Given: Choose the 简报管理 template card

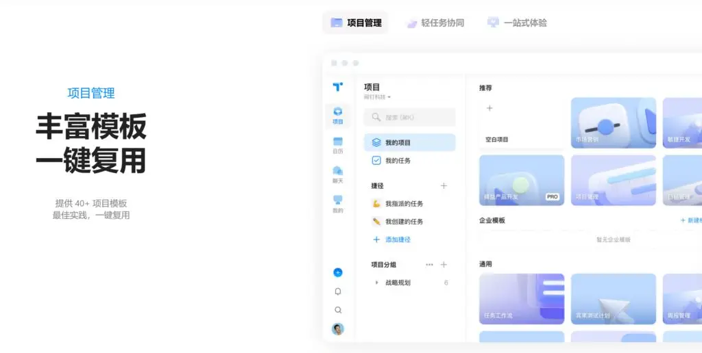Looking at the screenshot, I should pos(682,299).
